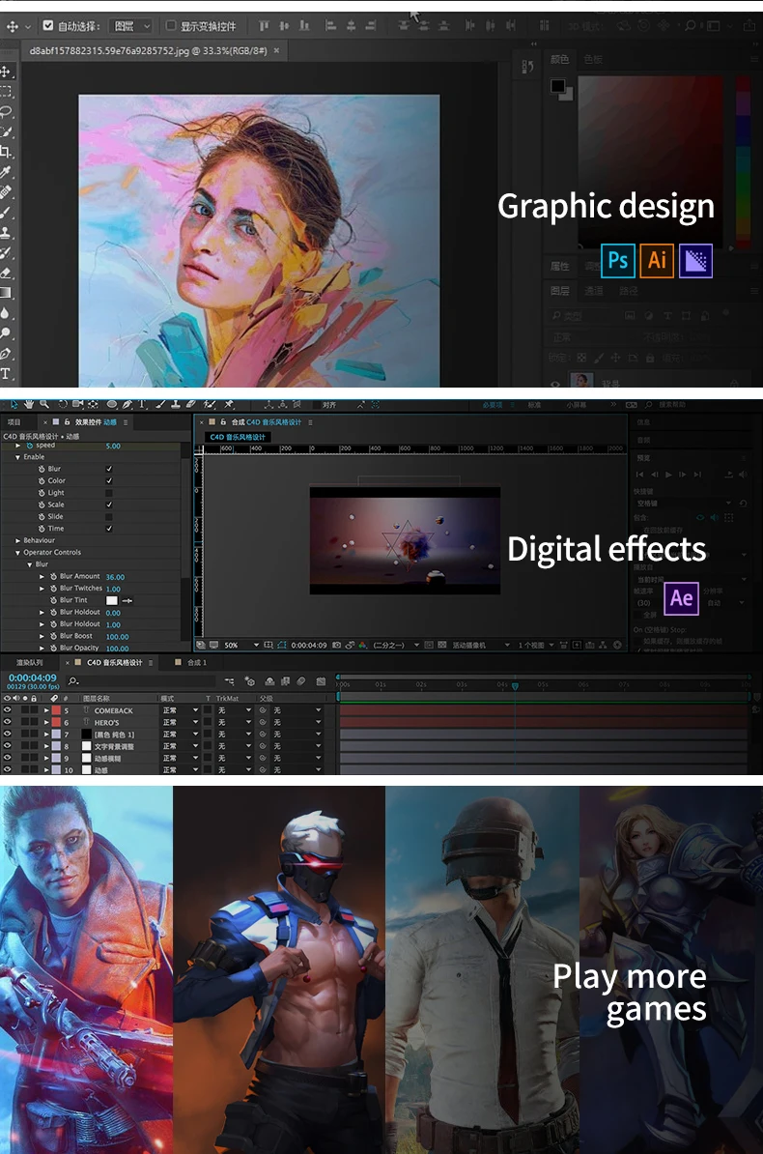The image size is (763, 1154).
Task: Click the Blur Amount stopwatch icon
Action: coord(53,577)
